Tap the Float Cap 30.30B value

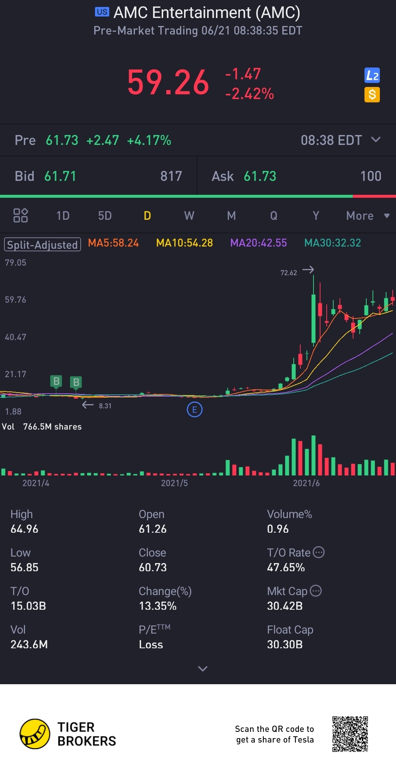pos(285,644)
